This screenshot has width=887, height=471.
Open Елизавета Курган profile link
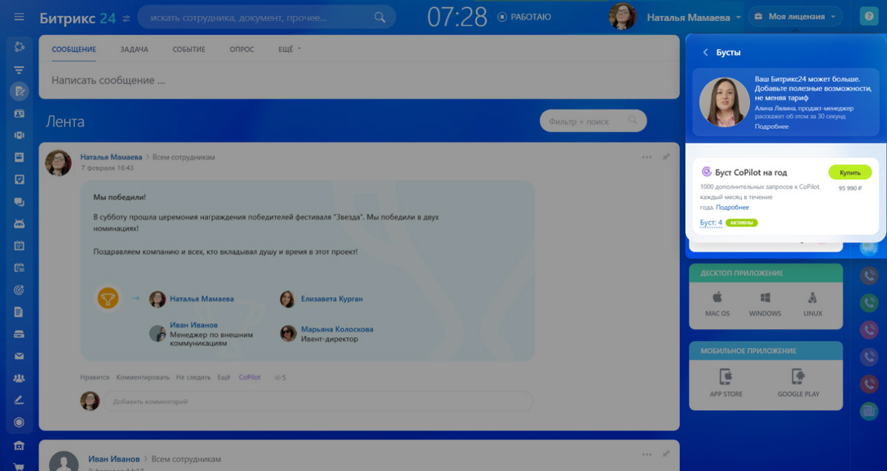(332, 298)
